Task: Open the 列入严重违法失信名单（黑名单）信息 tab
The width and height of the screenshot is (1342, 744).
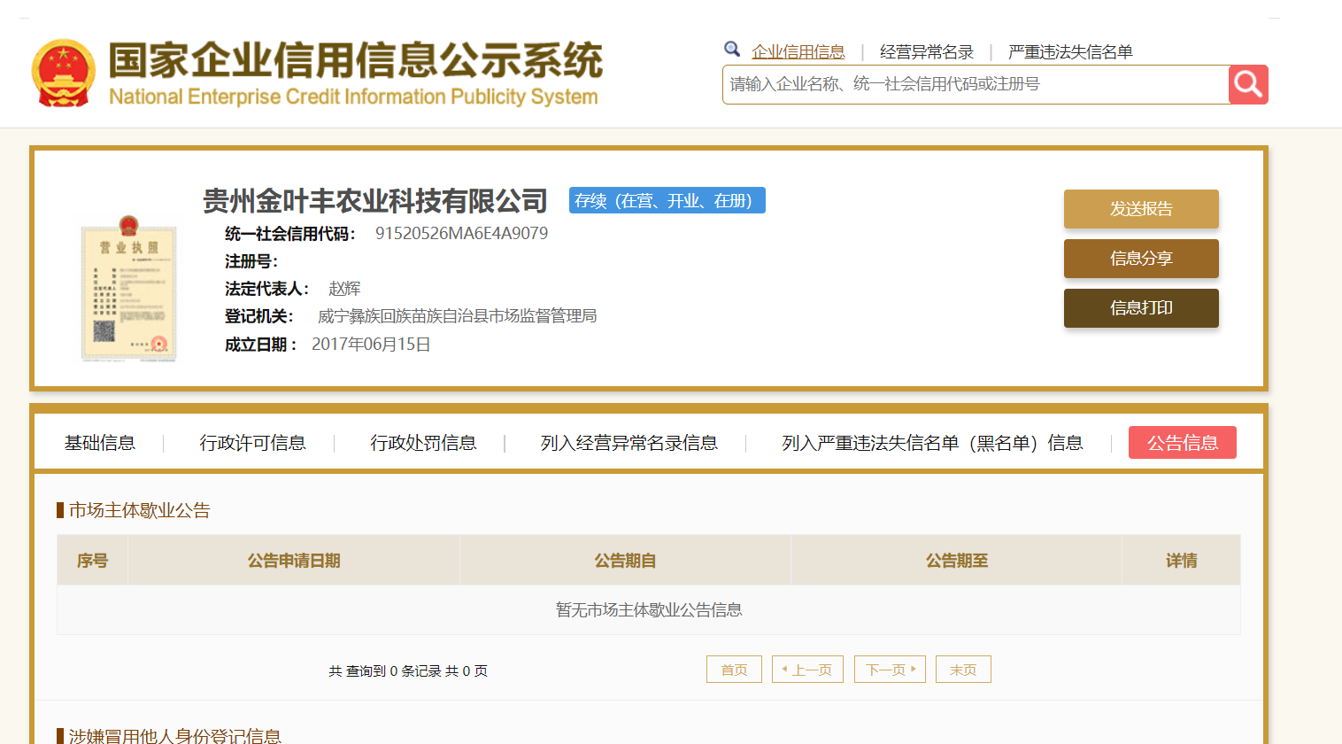Action: click(x=932, y=443)
